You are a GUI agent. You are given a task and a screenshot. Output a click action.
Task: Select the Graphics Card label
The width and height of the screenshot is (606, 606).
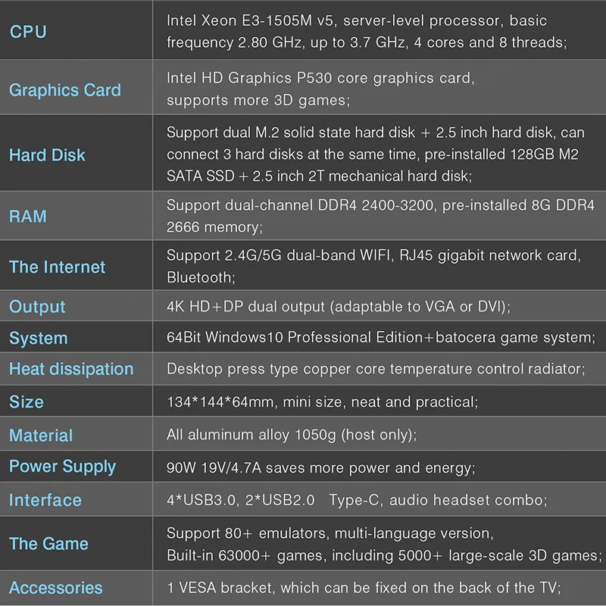pos(65,90)
